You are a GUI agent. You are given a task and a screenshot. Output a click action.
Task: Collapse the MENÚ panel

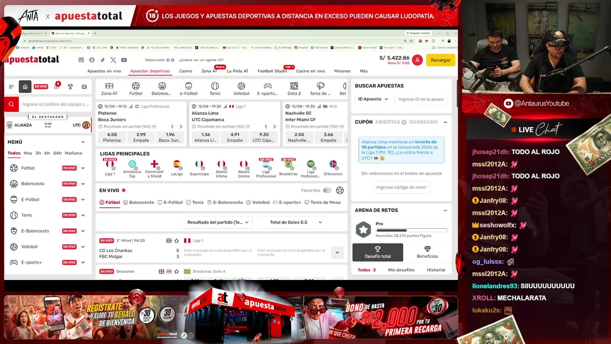pyautogui.click(x=83, y=142)
